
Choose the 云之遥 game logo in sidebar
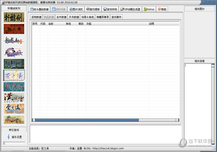(x=14, y=109)
